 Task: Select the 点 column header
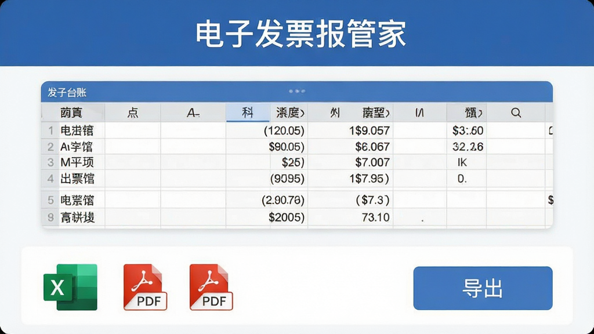133,112
